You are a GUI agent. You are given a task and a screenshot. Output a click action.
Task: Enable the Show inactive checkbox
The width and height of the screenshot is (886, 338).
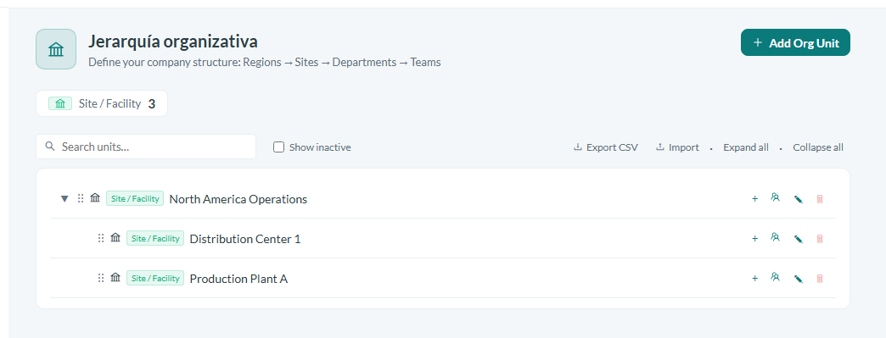point(278,147)
